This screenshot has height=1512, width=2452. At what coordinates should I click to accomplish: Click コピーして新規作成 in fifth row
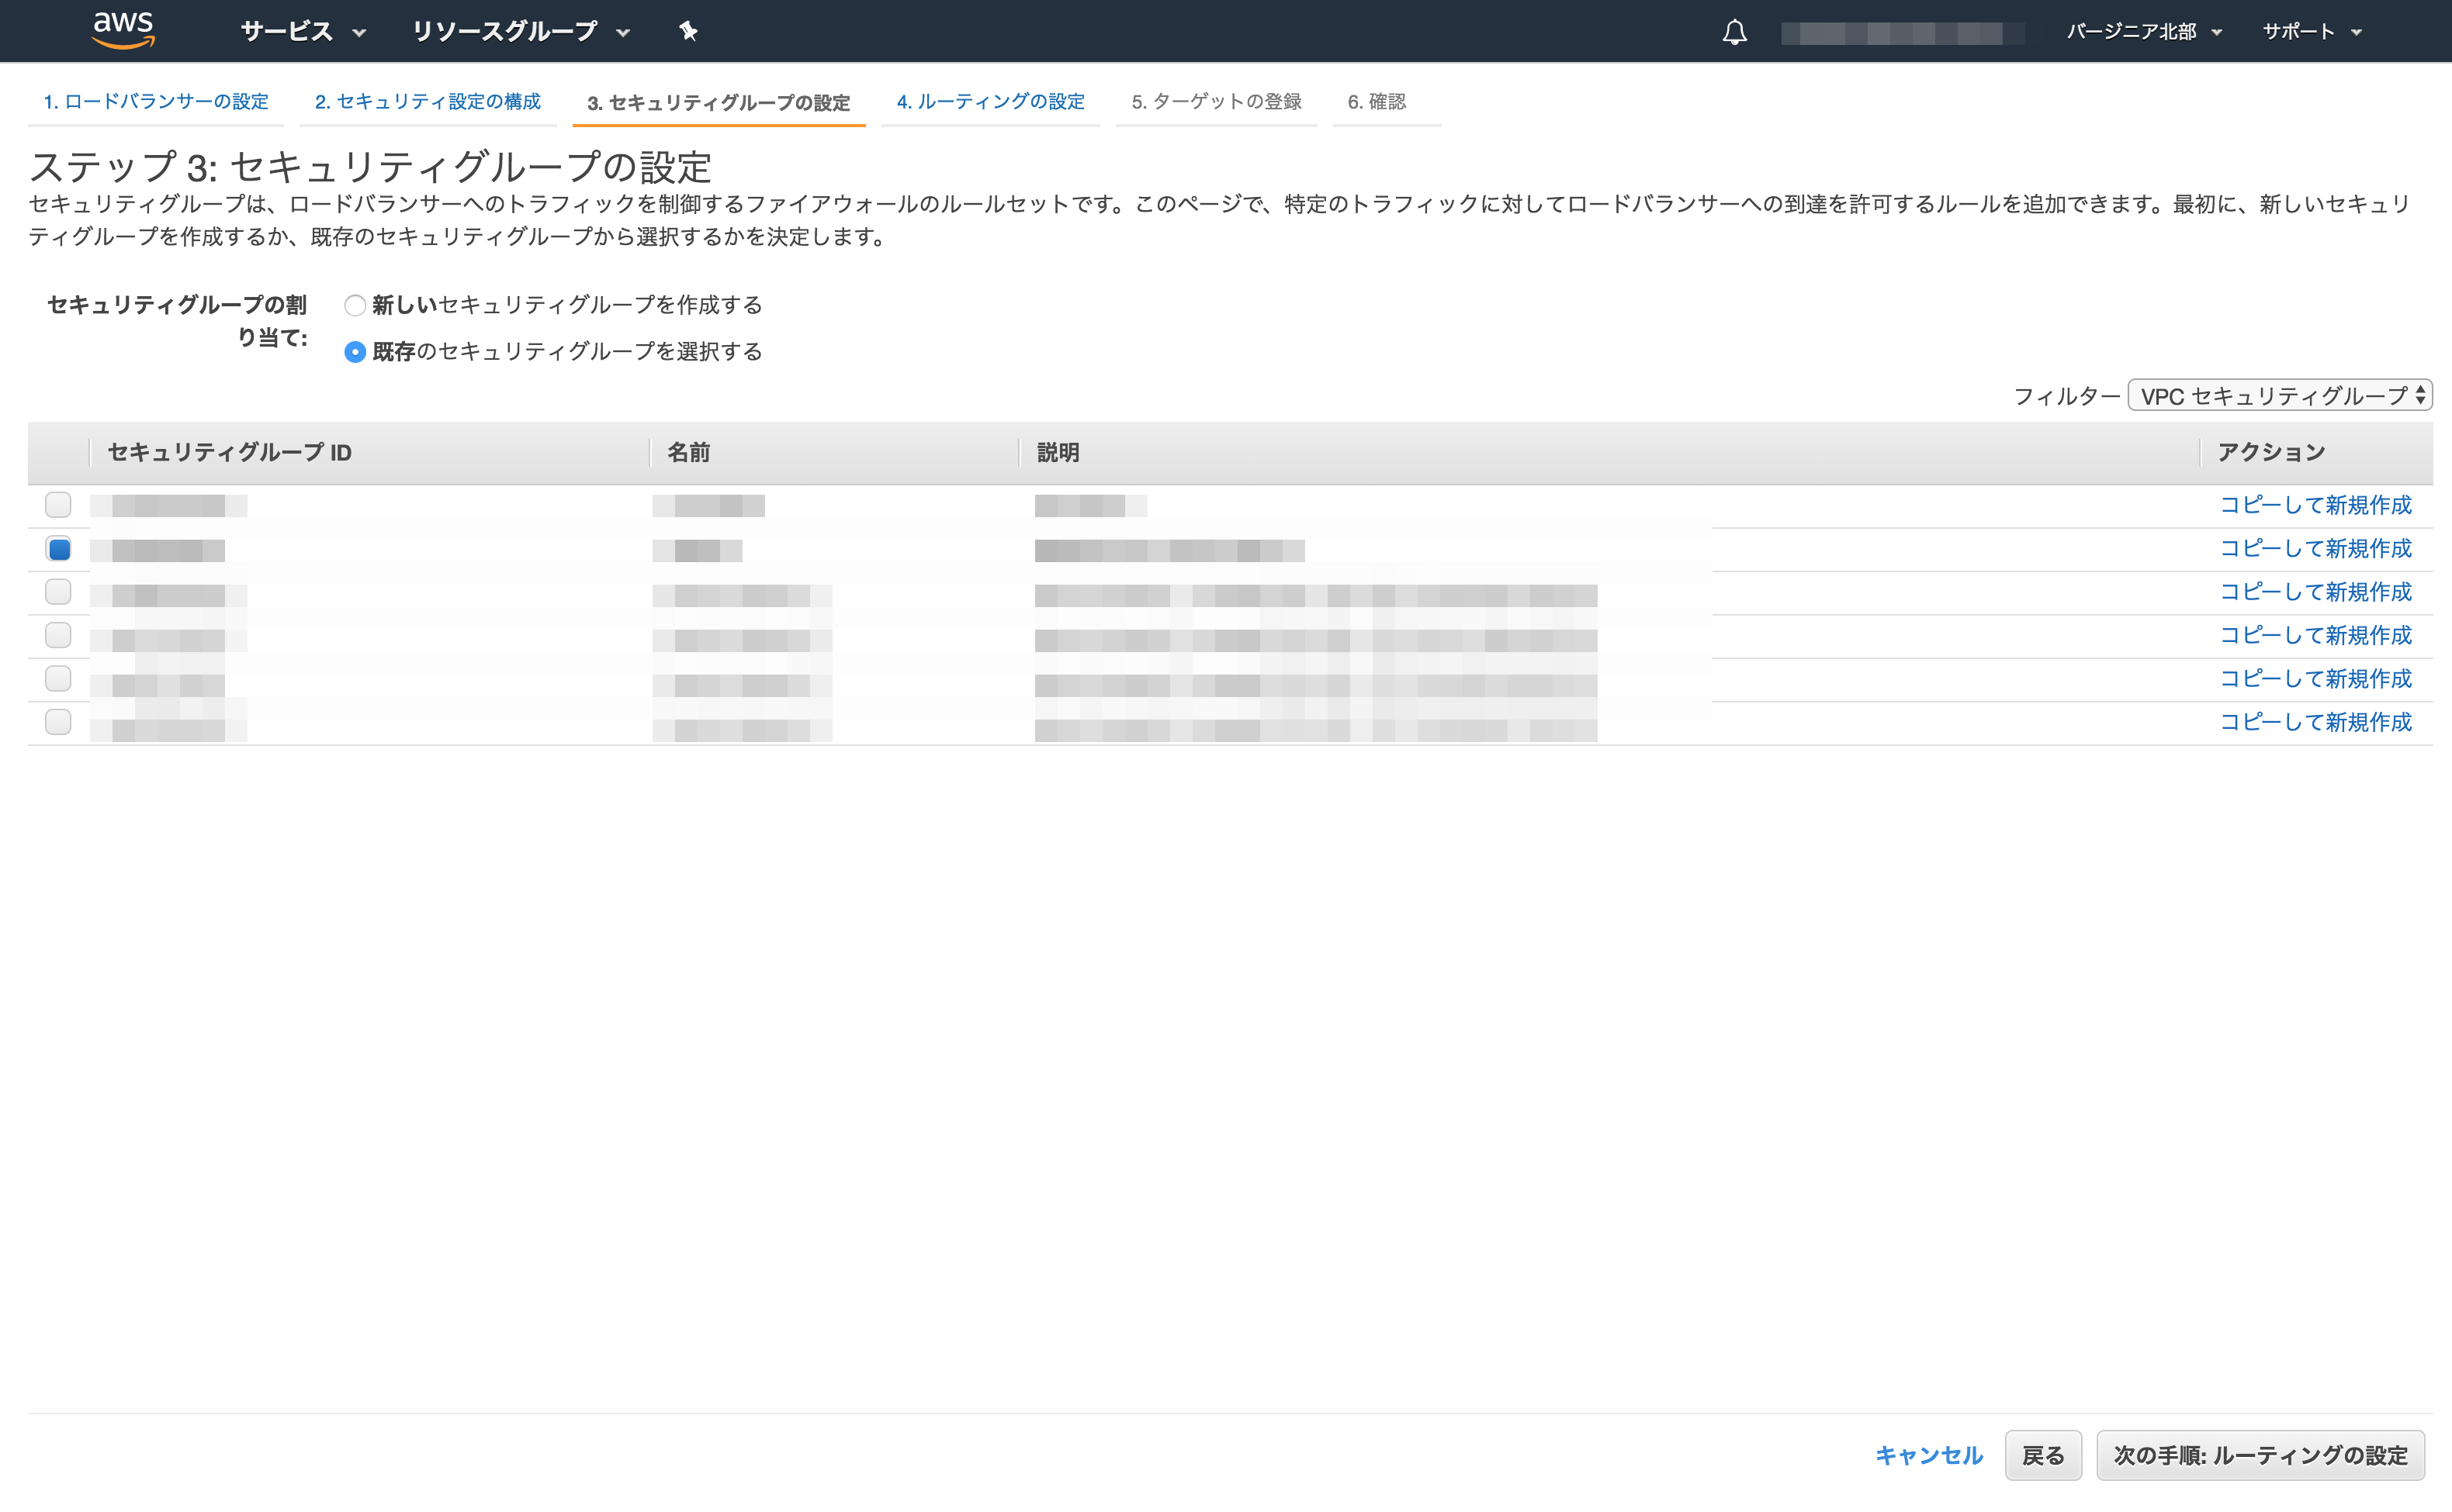2315,679
